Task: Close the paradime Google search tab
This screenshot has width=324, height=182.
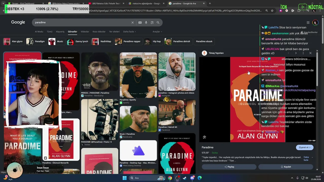Action: (204, 4)
